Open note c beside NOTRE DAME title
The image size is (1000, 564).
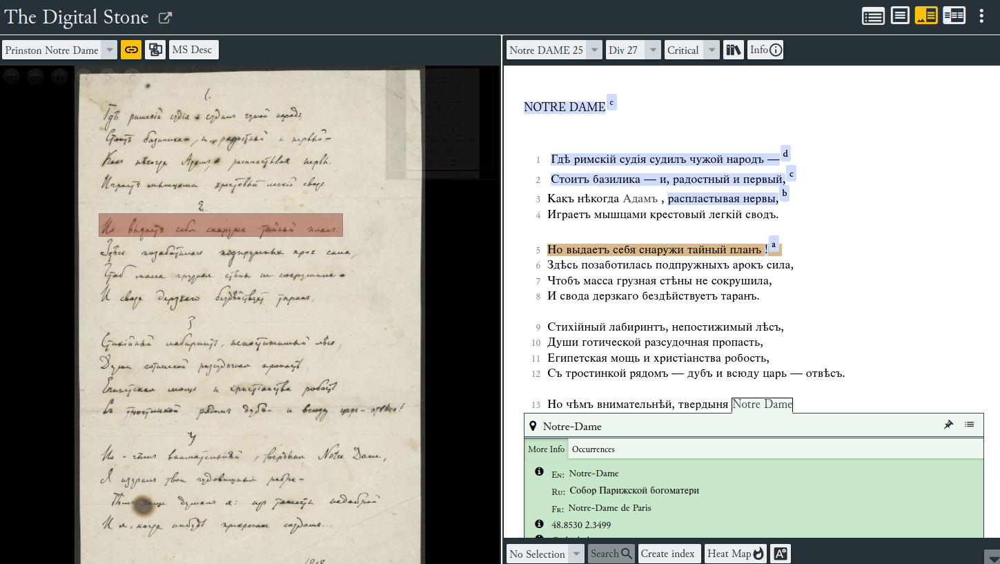[x=611, y=102]
